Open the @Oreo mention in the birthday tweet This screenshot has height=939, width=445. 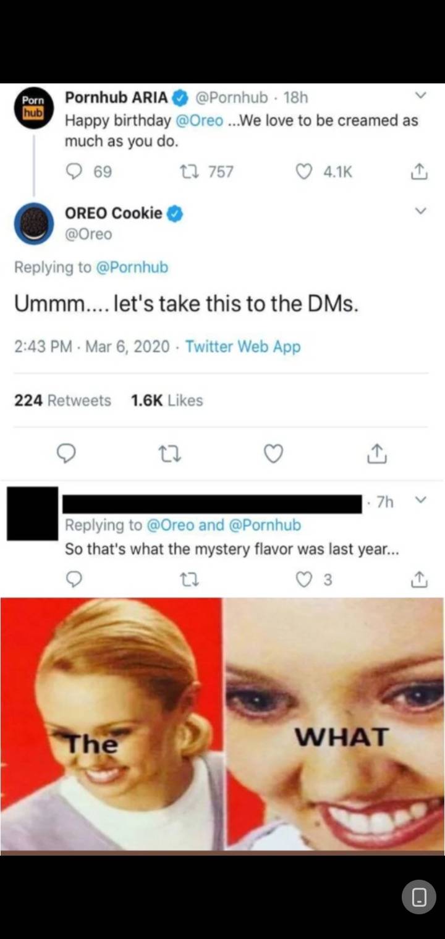pyautogui.click(x=200, y=120)
